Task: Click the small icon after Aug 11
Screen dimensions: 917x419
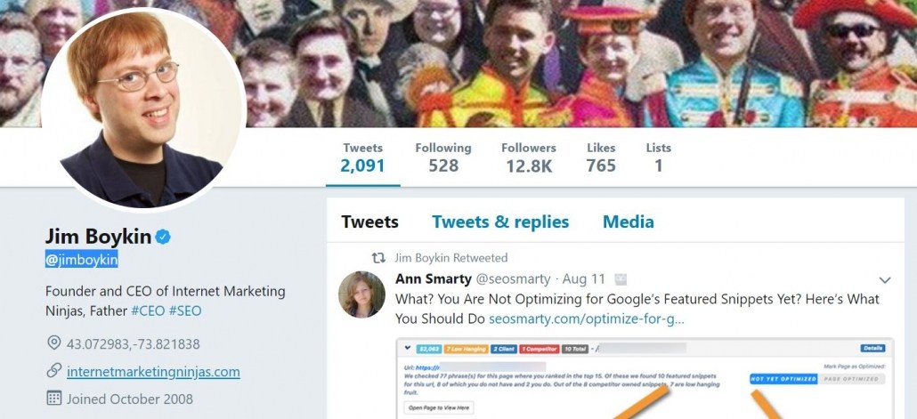Action: [x=621, y=279]
